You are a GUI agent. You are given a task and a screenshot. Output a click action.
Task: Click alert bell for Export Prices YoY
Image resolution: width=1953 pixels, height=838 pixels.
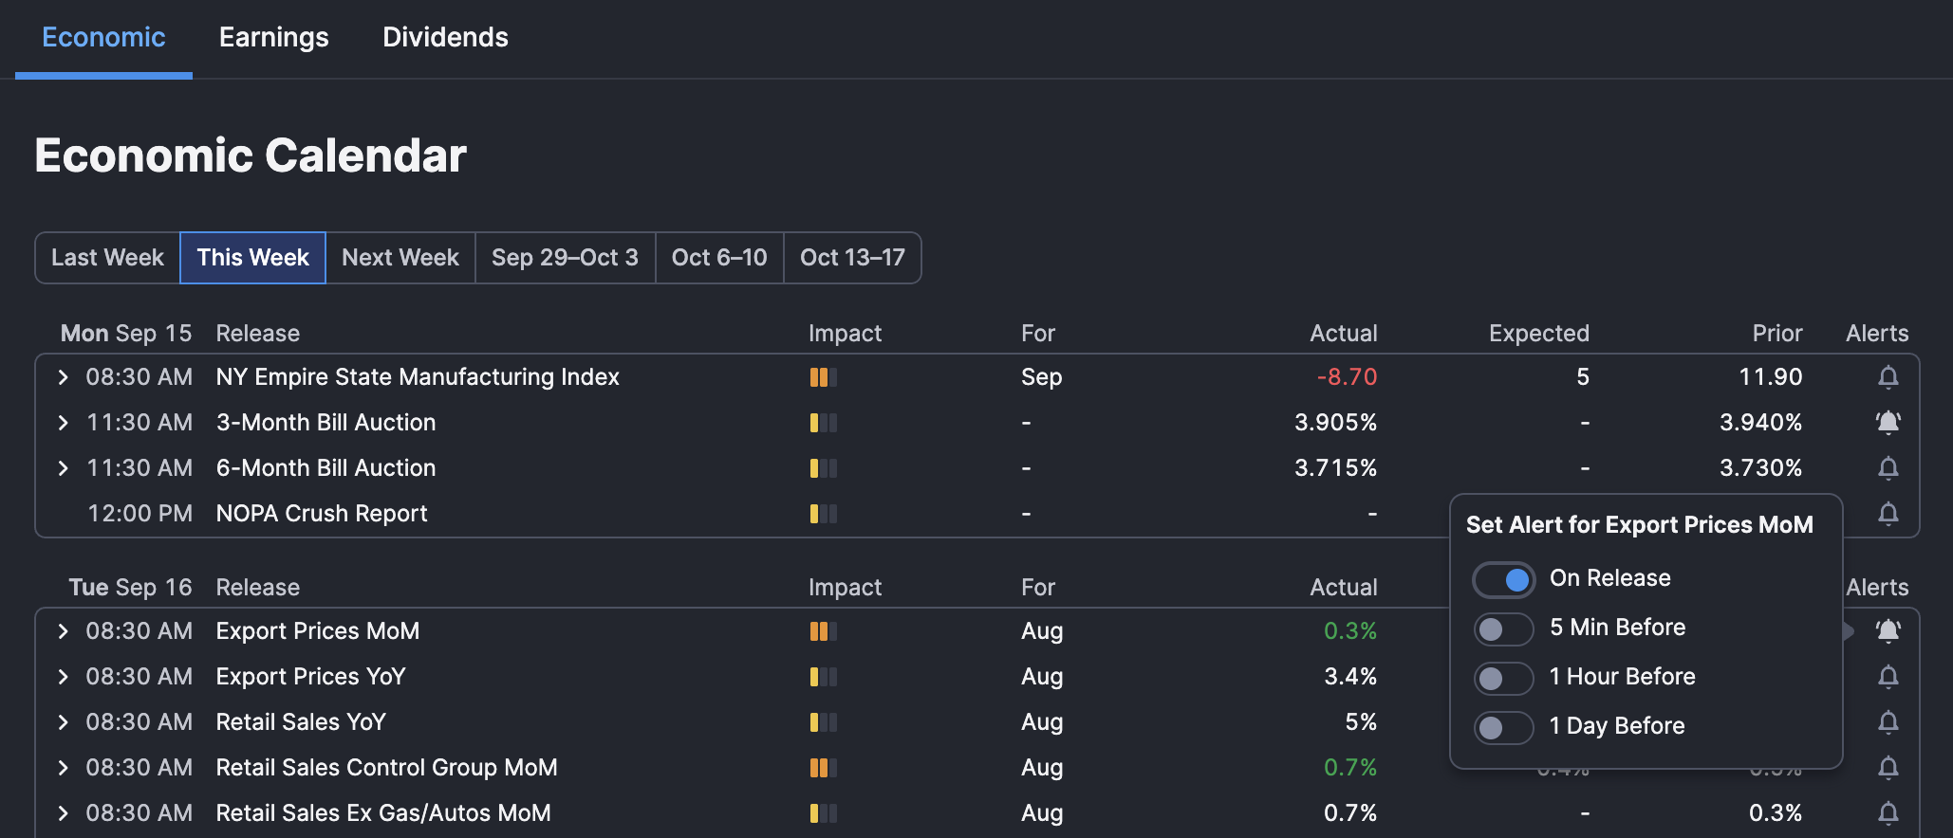tap(1888, 677)
